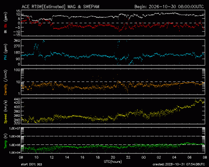
Task: Click the '180' tick on Phi axis
Action: (17, 52)
